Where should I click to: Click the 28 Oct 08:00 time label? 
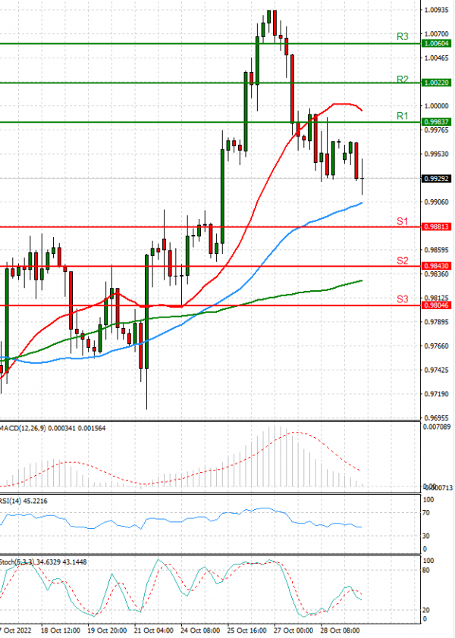340,630
